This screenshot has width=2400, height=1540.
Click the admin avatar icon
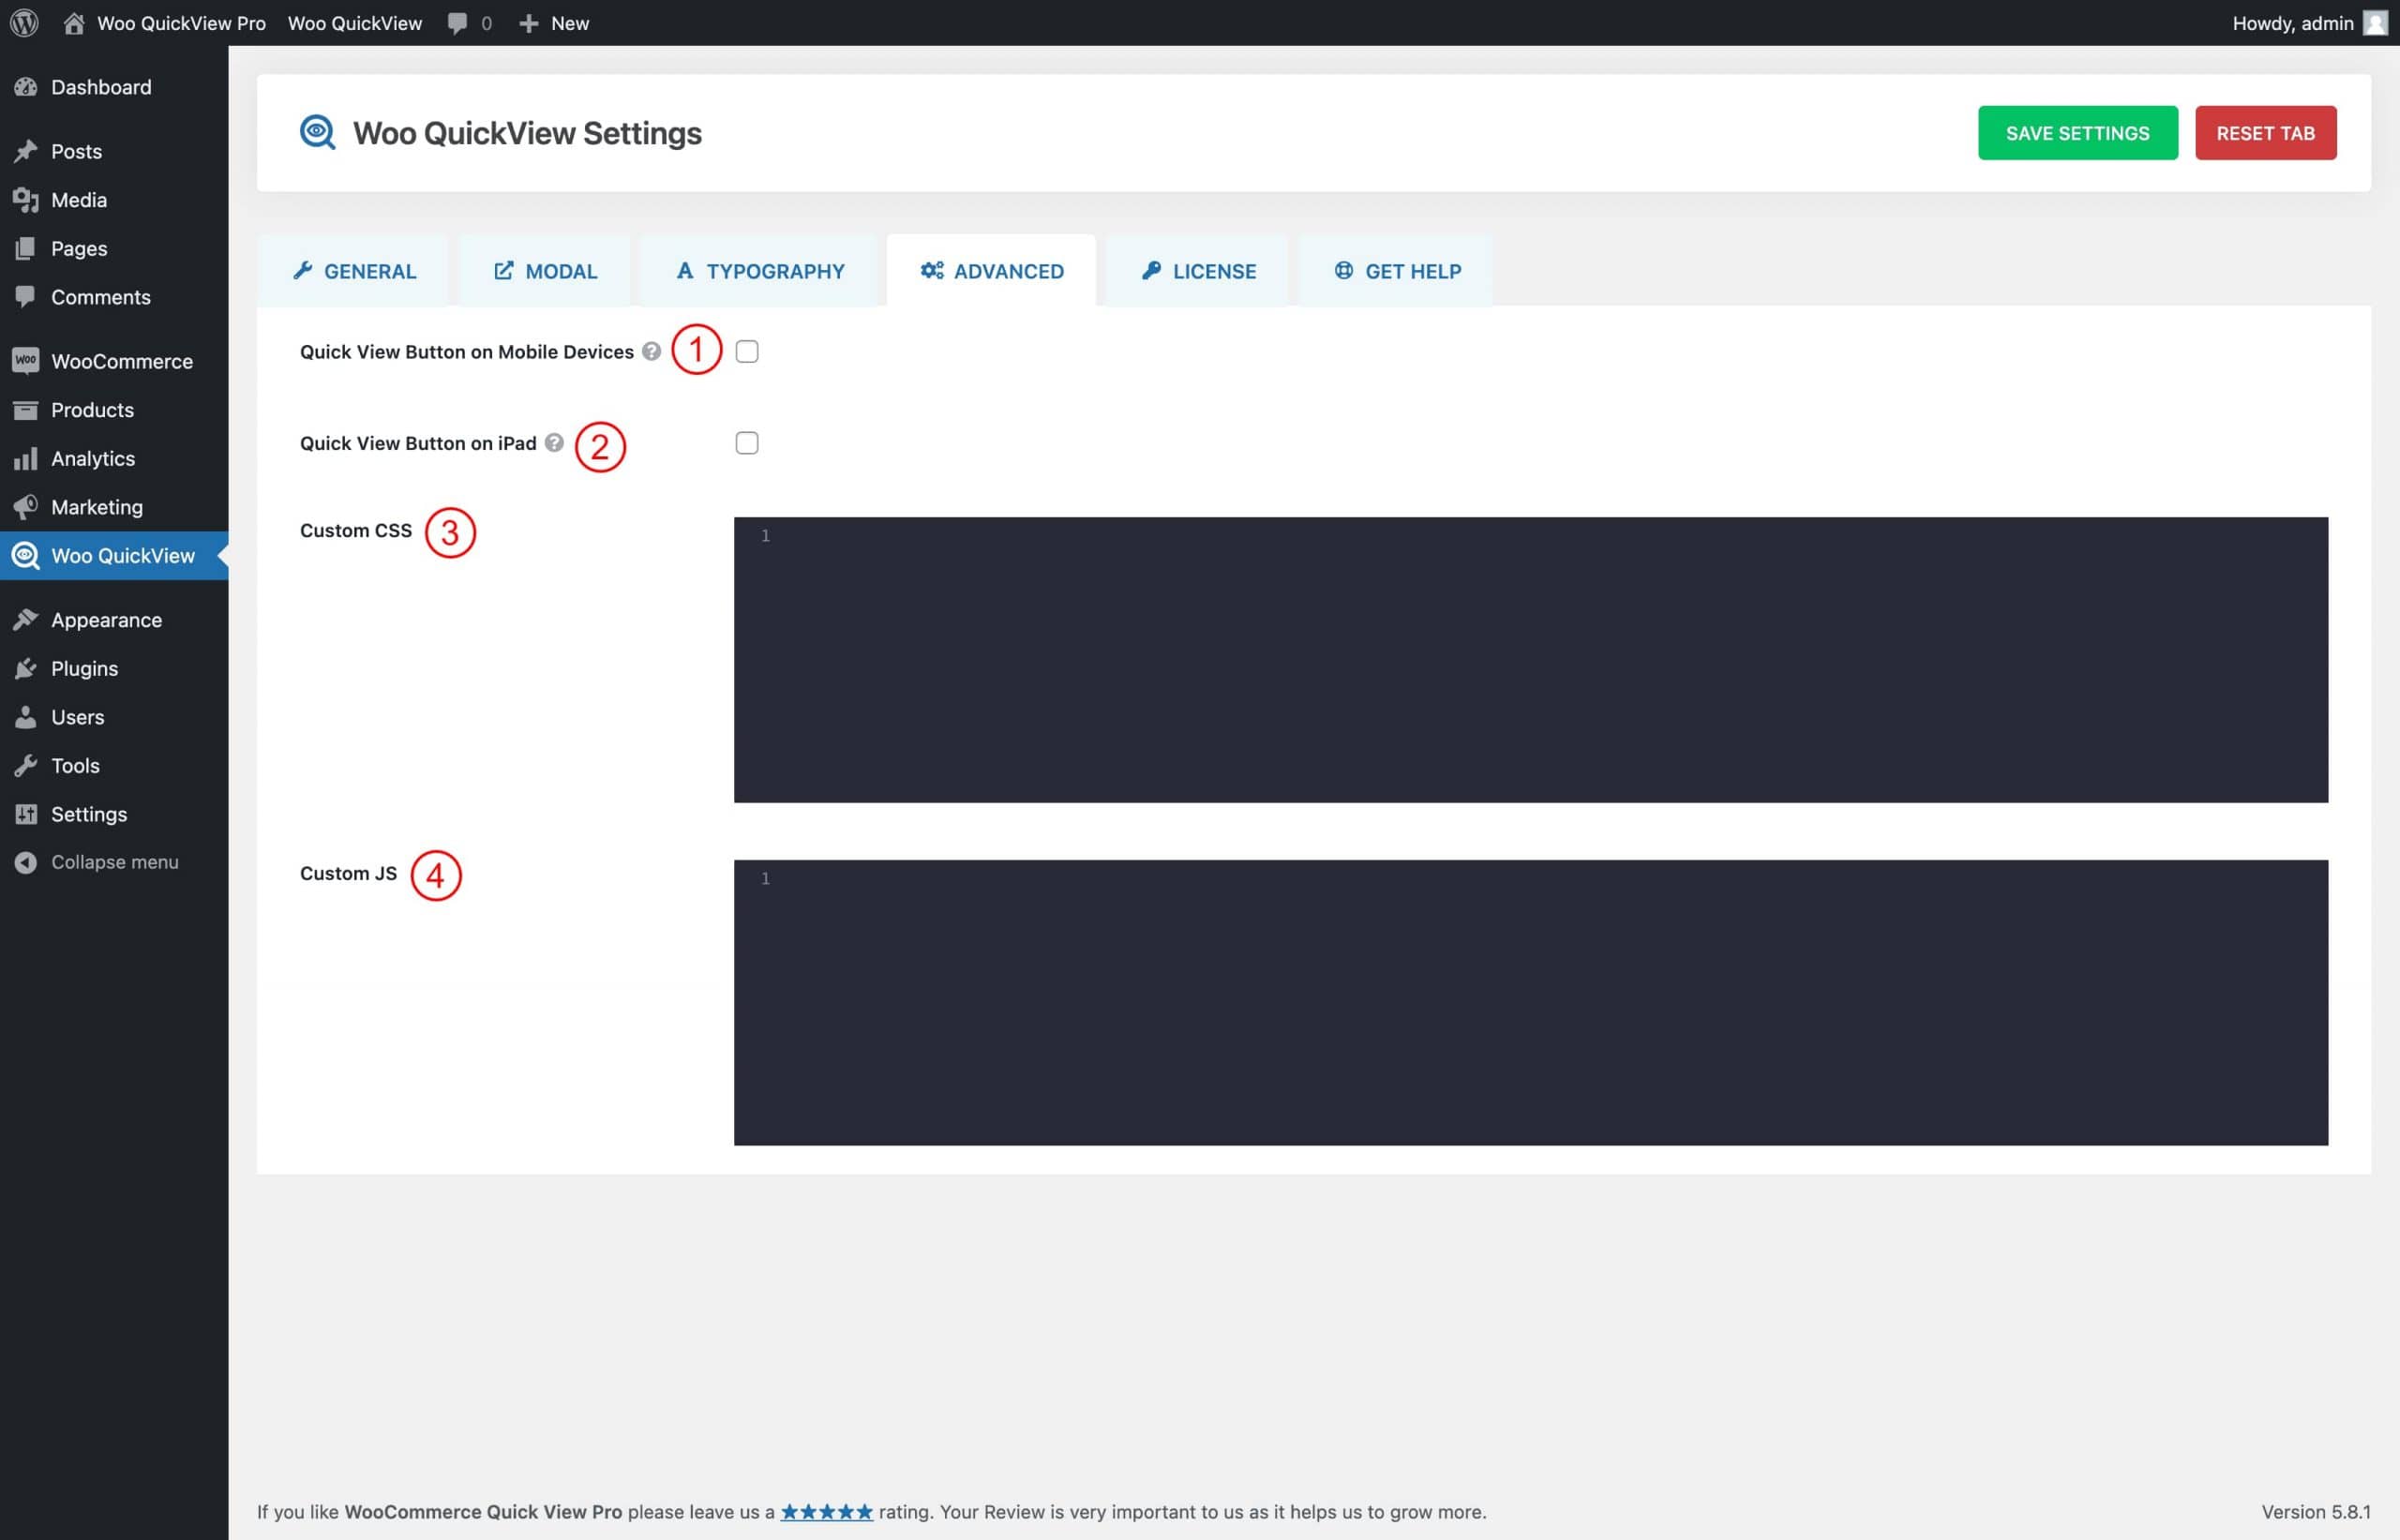pos(2375,23)
